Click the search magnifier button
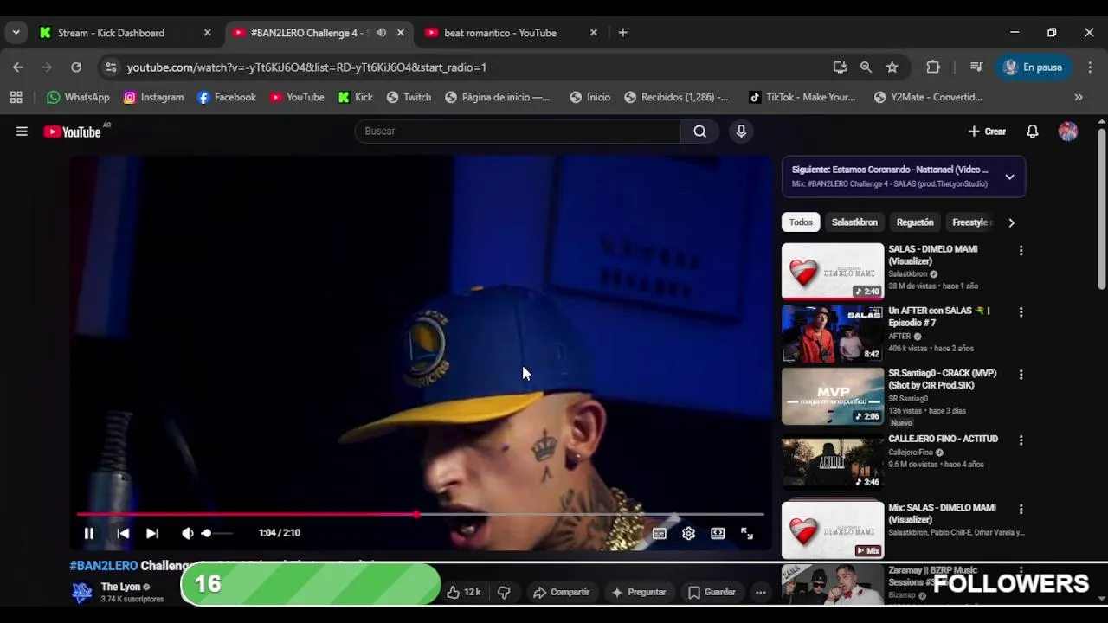This screenshot has height=623, width=1108. click(700, 131)
